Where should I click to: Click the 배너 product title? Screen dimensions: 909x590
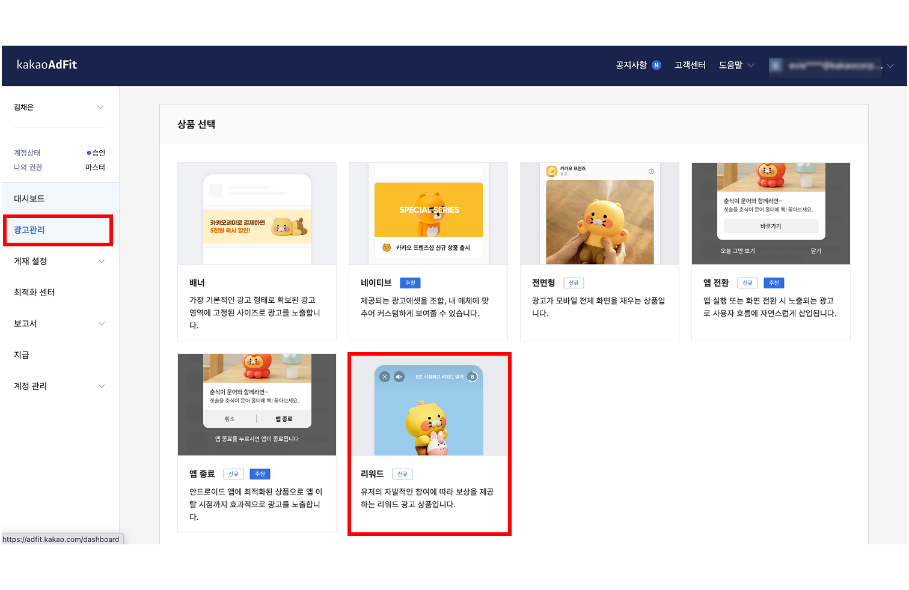tap(197, 282)
